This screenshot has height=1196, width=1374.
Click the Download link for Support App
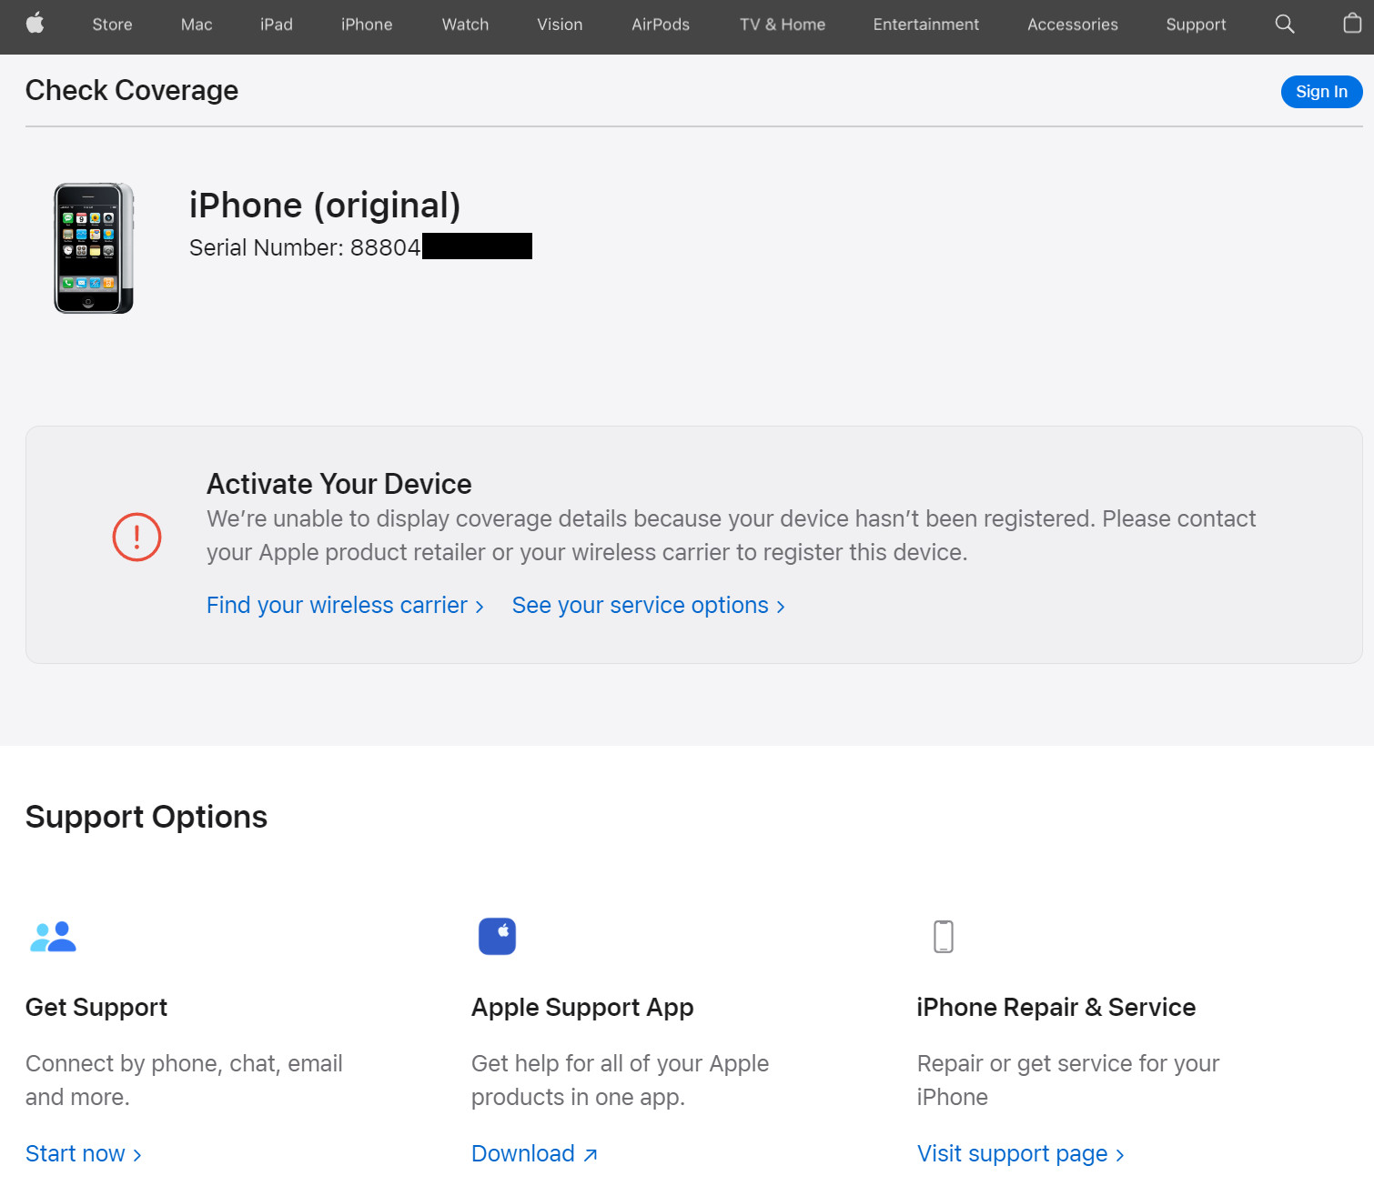tap(533, 1154)
